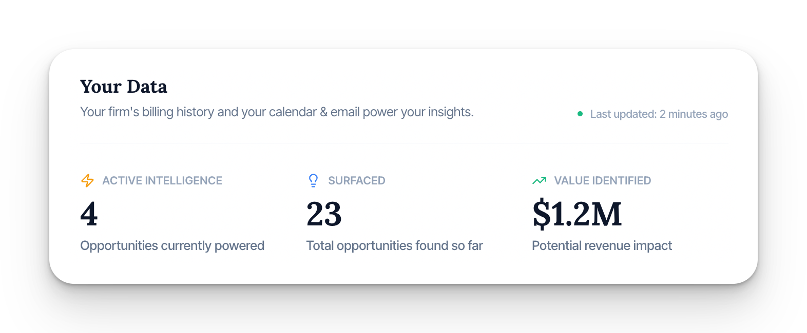This screenshot has width=807, height=333.
Task: Open Total opportunities found so far
Action: pyautogui.click(x=394, y=245)
